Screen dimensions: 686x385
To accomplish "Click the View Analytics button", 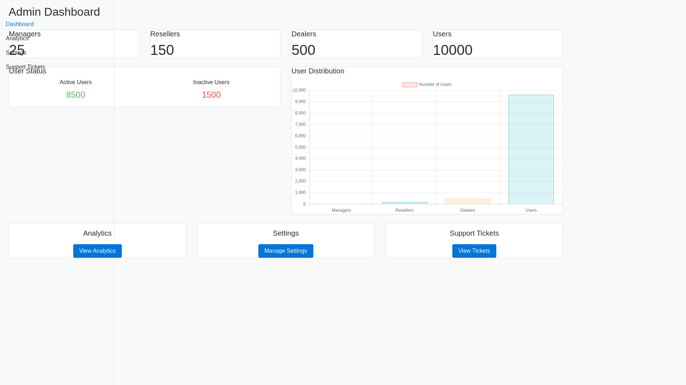I will point(97,251).
